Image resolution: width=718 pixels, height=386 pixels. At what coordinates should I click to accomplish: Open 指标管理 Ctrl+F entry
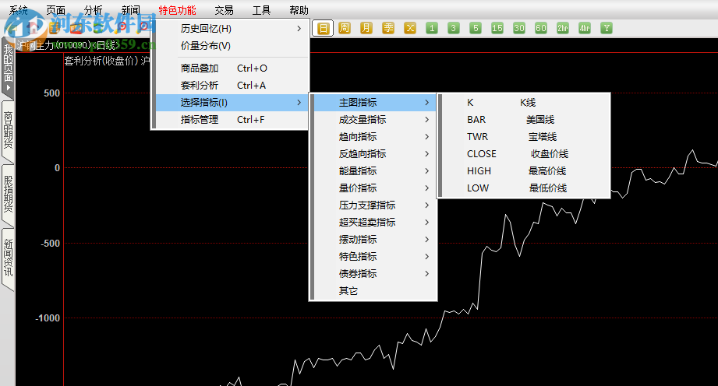click(232, 120)
